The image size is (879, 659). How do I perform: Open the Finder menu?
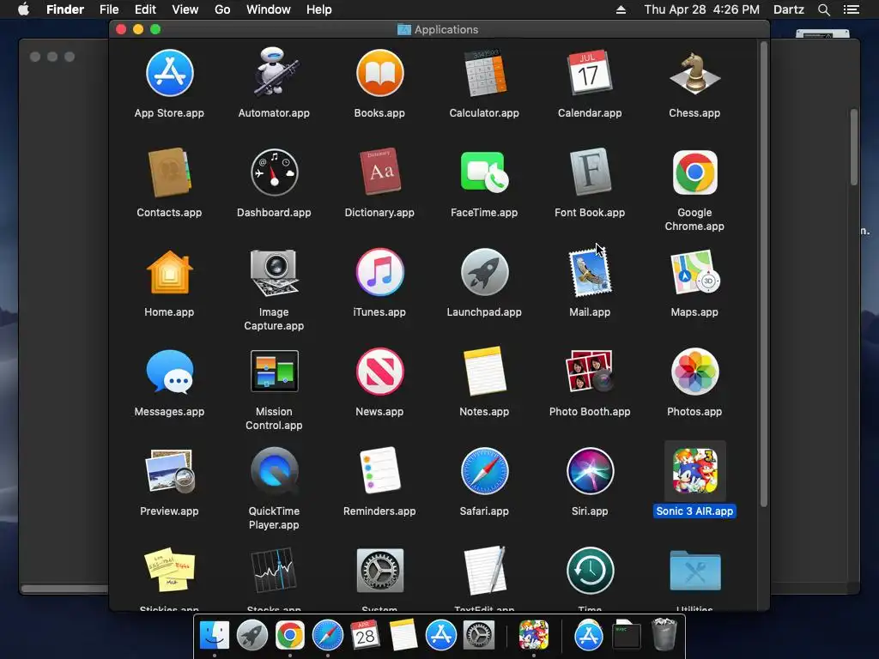point(65,9)
